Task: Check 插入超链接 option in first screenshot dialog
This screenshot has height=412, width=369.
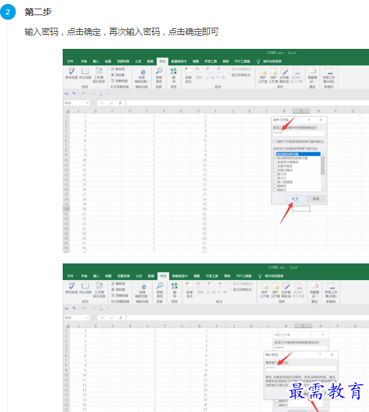Action: tap(275, 182)
